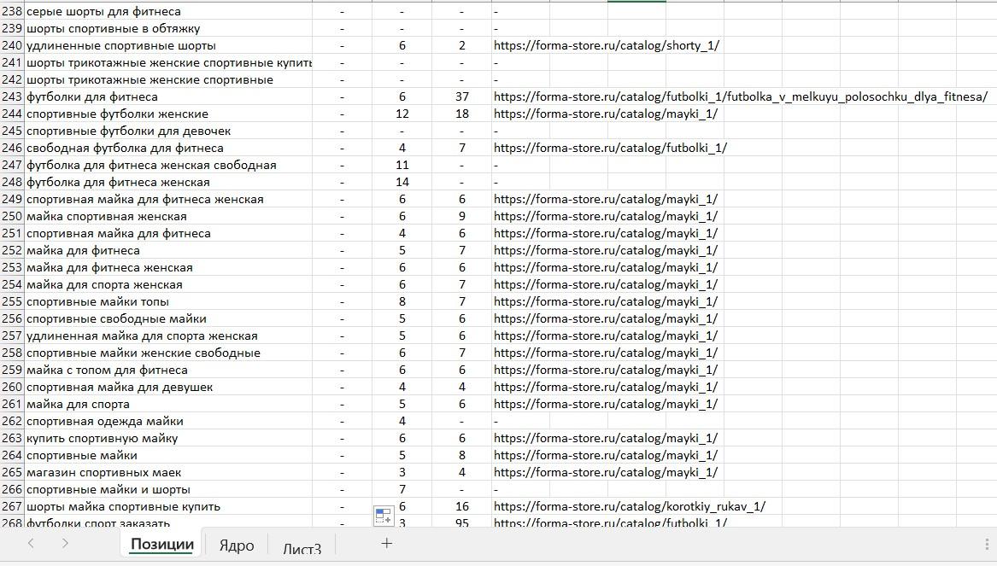Open the shorty_1 catalog link in row 240
Viewport: 997px width, 566px height.
607,46
